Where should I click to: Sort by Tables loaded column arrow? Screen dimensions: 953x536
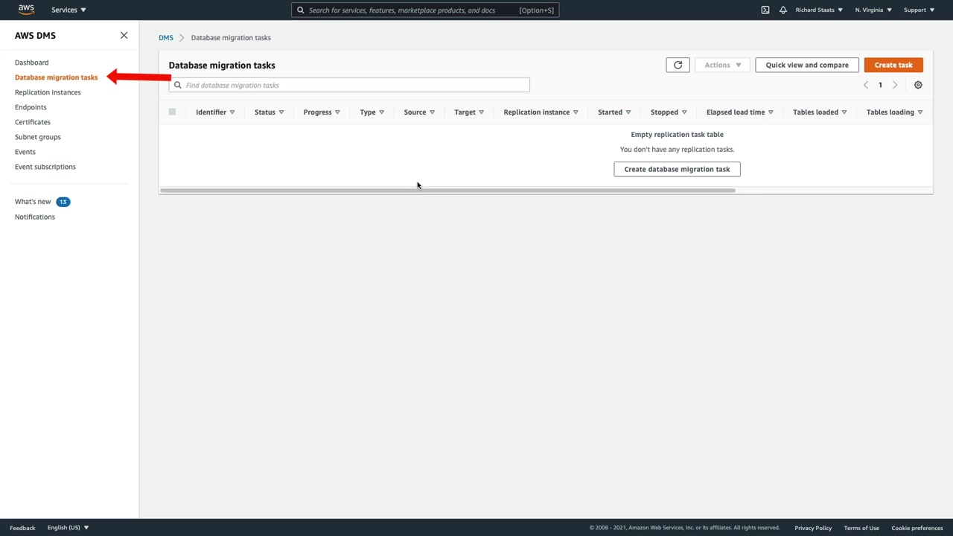(844, 112)
